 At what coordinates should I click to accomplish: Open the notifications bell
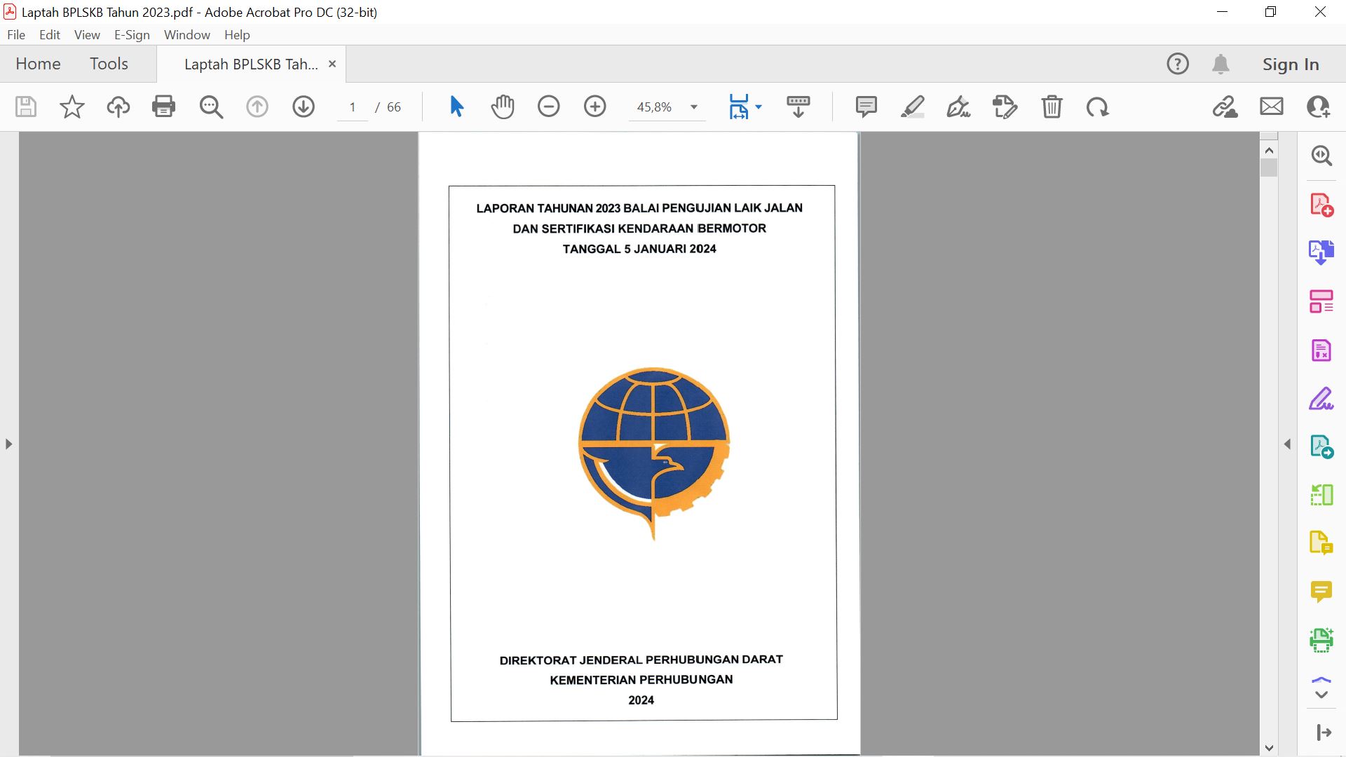[1221, 64]
